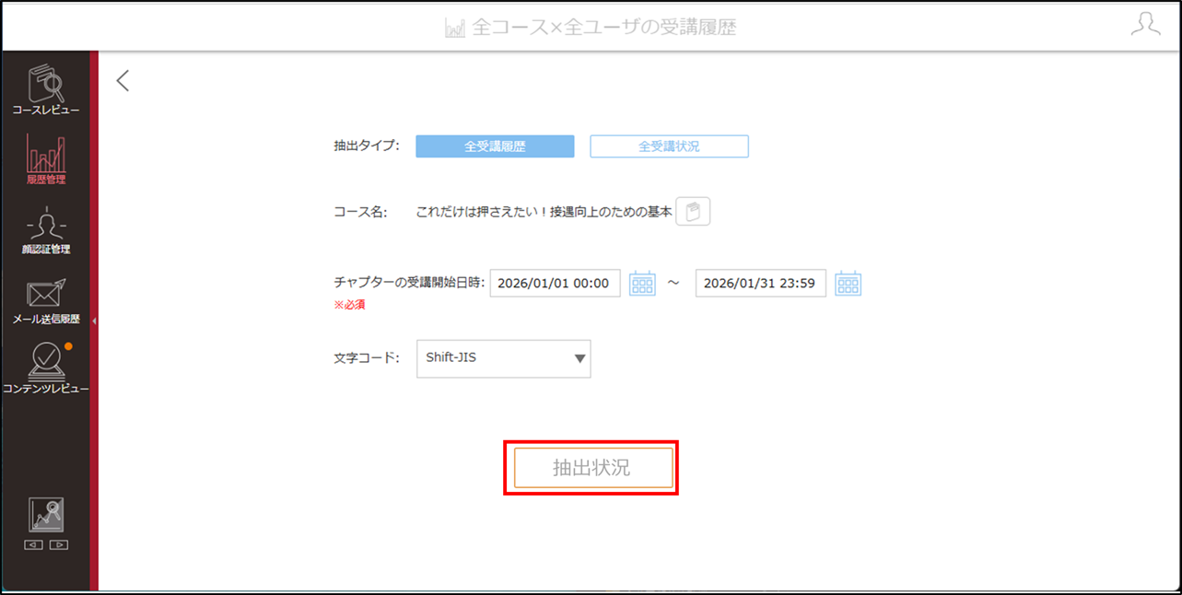Select 全受講履歴 extraction type

click(x=495, y=146)
